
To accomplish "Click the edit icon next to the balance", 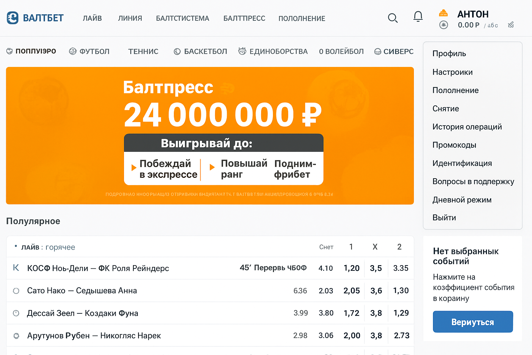I will tap(511, 25).
